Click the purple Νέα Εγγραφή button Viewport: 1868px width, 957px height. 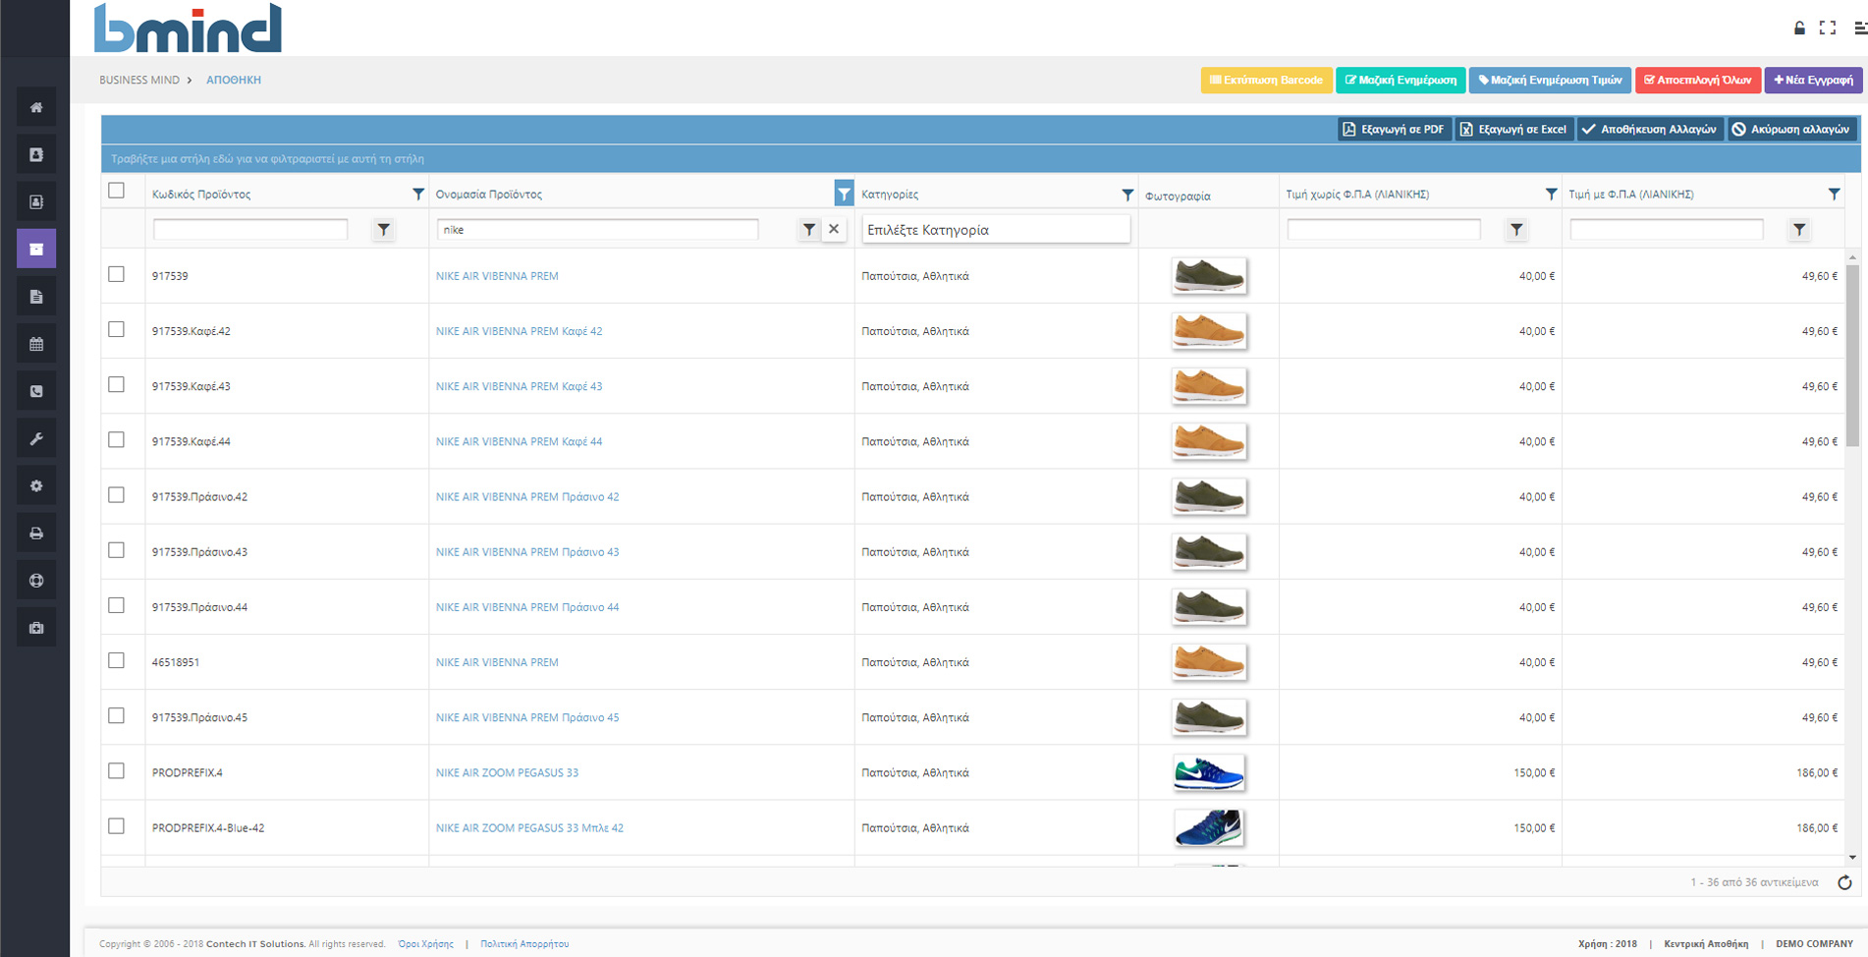(1813, 80)
